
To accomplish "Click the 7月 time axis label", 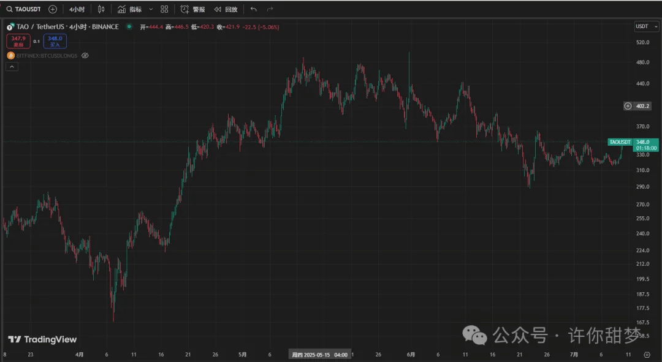I will point(574,355).
